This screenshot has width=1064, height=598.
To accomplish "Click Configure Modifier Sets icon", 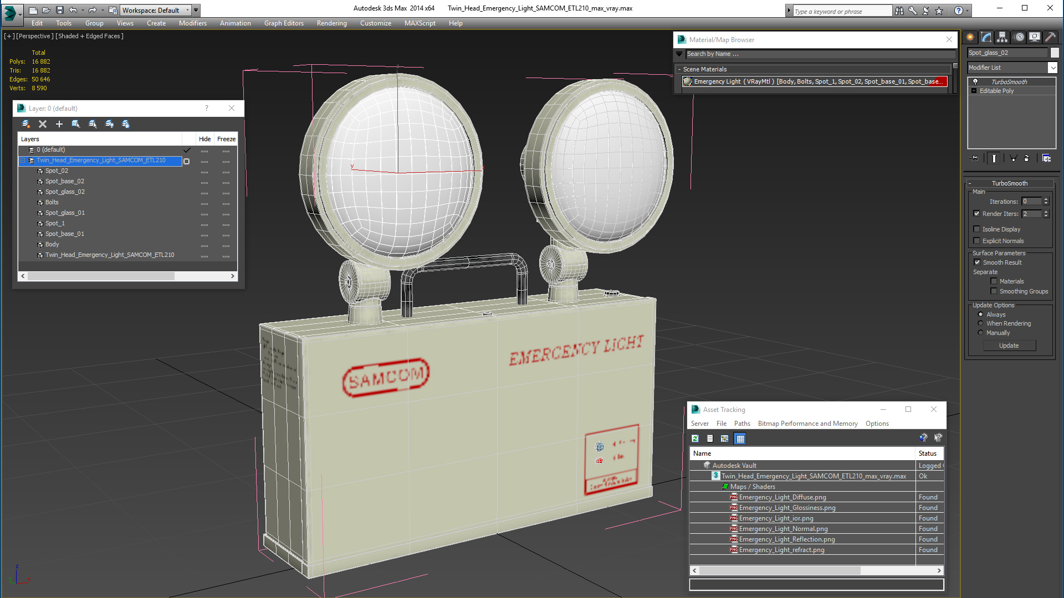I will click(x=1046, y=158).
